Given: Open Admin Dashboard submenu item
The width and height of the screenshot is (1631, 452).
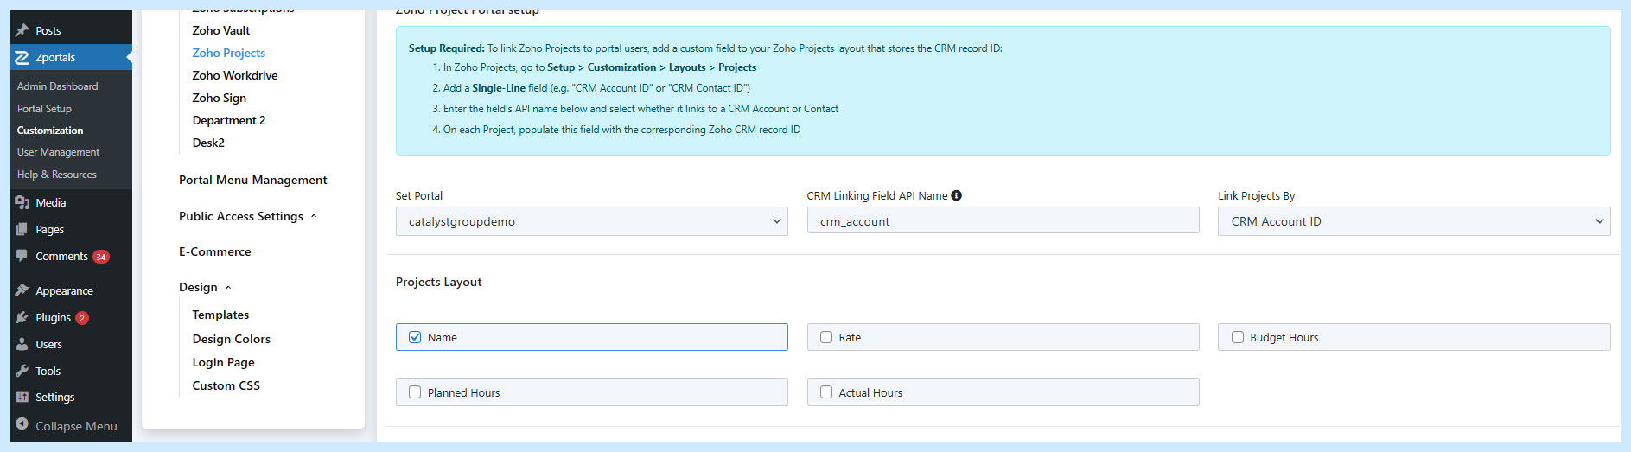Looking at the screenshot, I should pos(57,86).
